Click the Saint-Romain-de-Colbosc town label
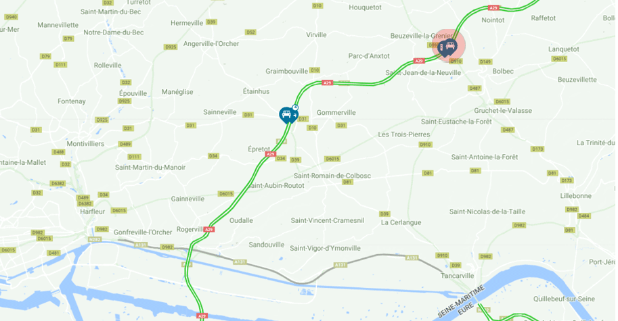 [332, 176]
